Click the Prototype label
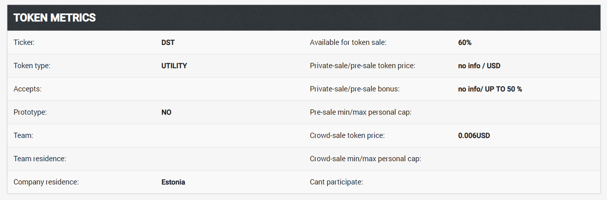Screen dimensions: 607x200 (x=30, y=112)
